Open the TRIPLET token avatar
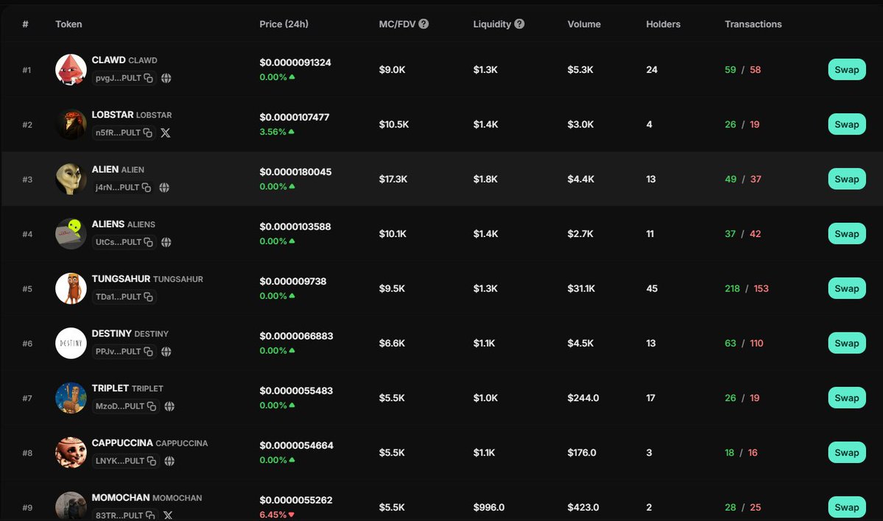Viewport: 883px width, 521px height. 71,397
